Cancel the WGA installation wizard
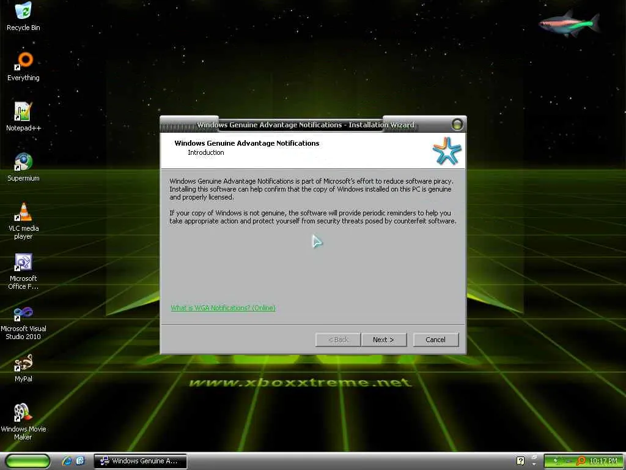The width and height of the screenshot is (626, 470). point(435,340)
